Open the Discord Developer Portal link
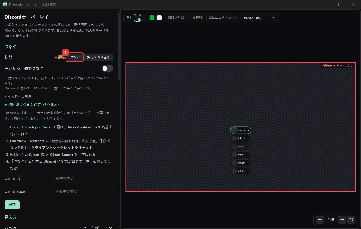The width and height of the screenshot is (361, 229). tap(31, 127)
